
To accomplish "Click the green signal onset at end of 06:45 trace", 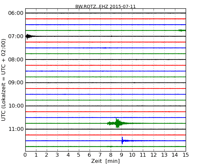I will [182, 30].
